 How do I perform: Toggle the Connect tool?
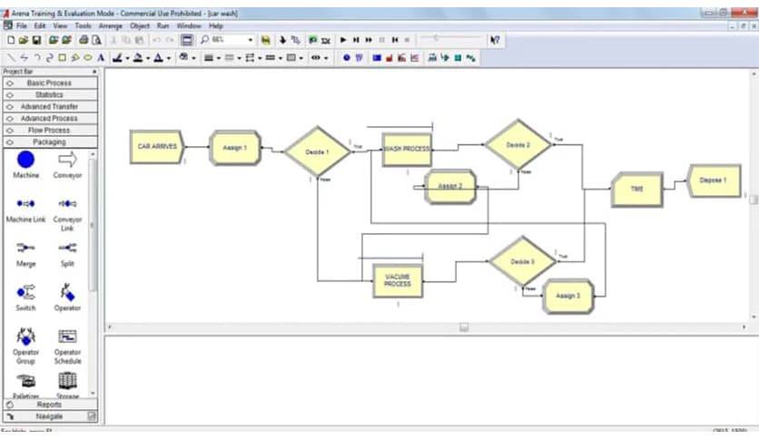coord(295,40)
